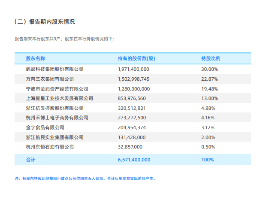
Task: Select 宁波市金润资产经营有限公司 in the table
Action: (57, 89)
